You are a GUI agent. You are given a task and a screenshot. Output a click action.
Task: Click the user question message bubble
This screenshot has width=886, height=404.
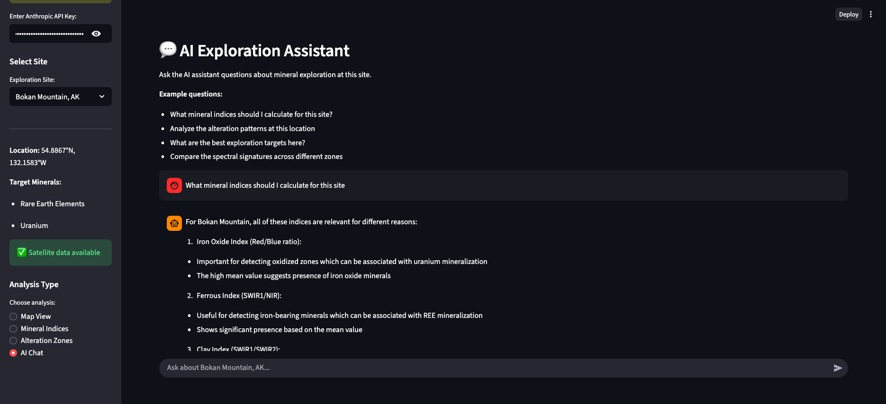tap(503, 185)
